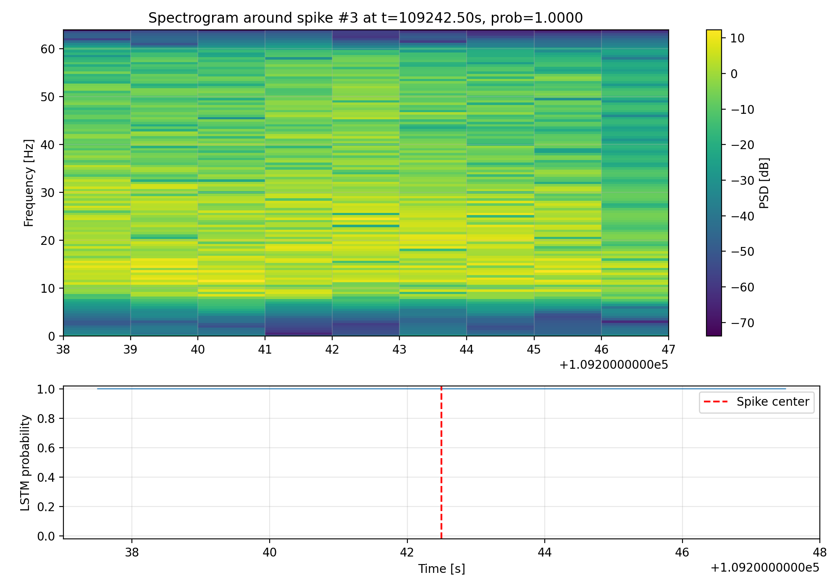
Task: Click the 60 tick on frequency axis
Action: point(48,49)
